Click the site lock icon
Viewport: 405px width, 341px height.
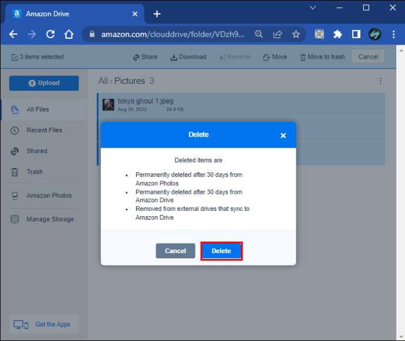pyautogui.click(x=92, y=34)
